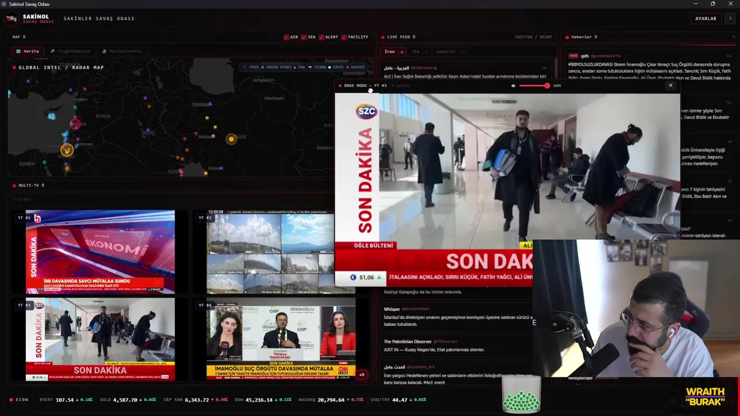Select the YT #4 CNN Türk stream
740x416 pixels.
tap(281, 339)
